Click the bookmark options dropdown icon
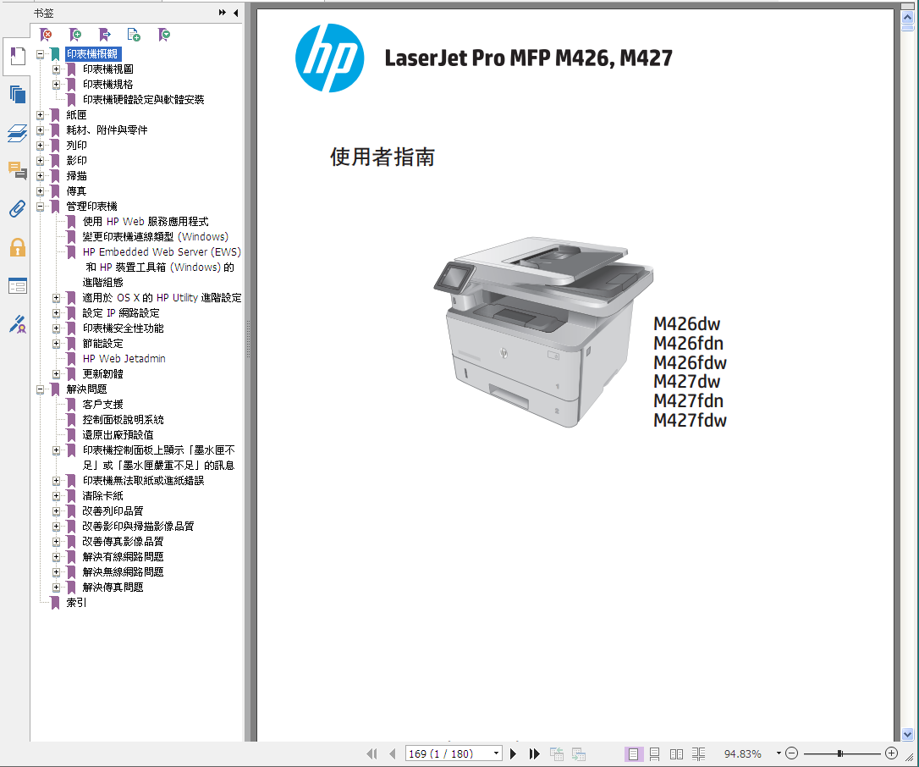The image size is (919, 767). 164,36
